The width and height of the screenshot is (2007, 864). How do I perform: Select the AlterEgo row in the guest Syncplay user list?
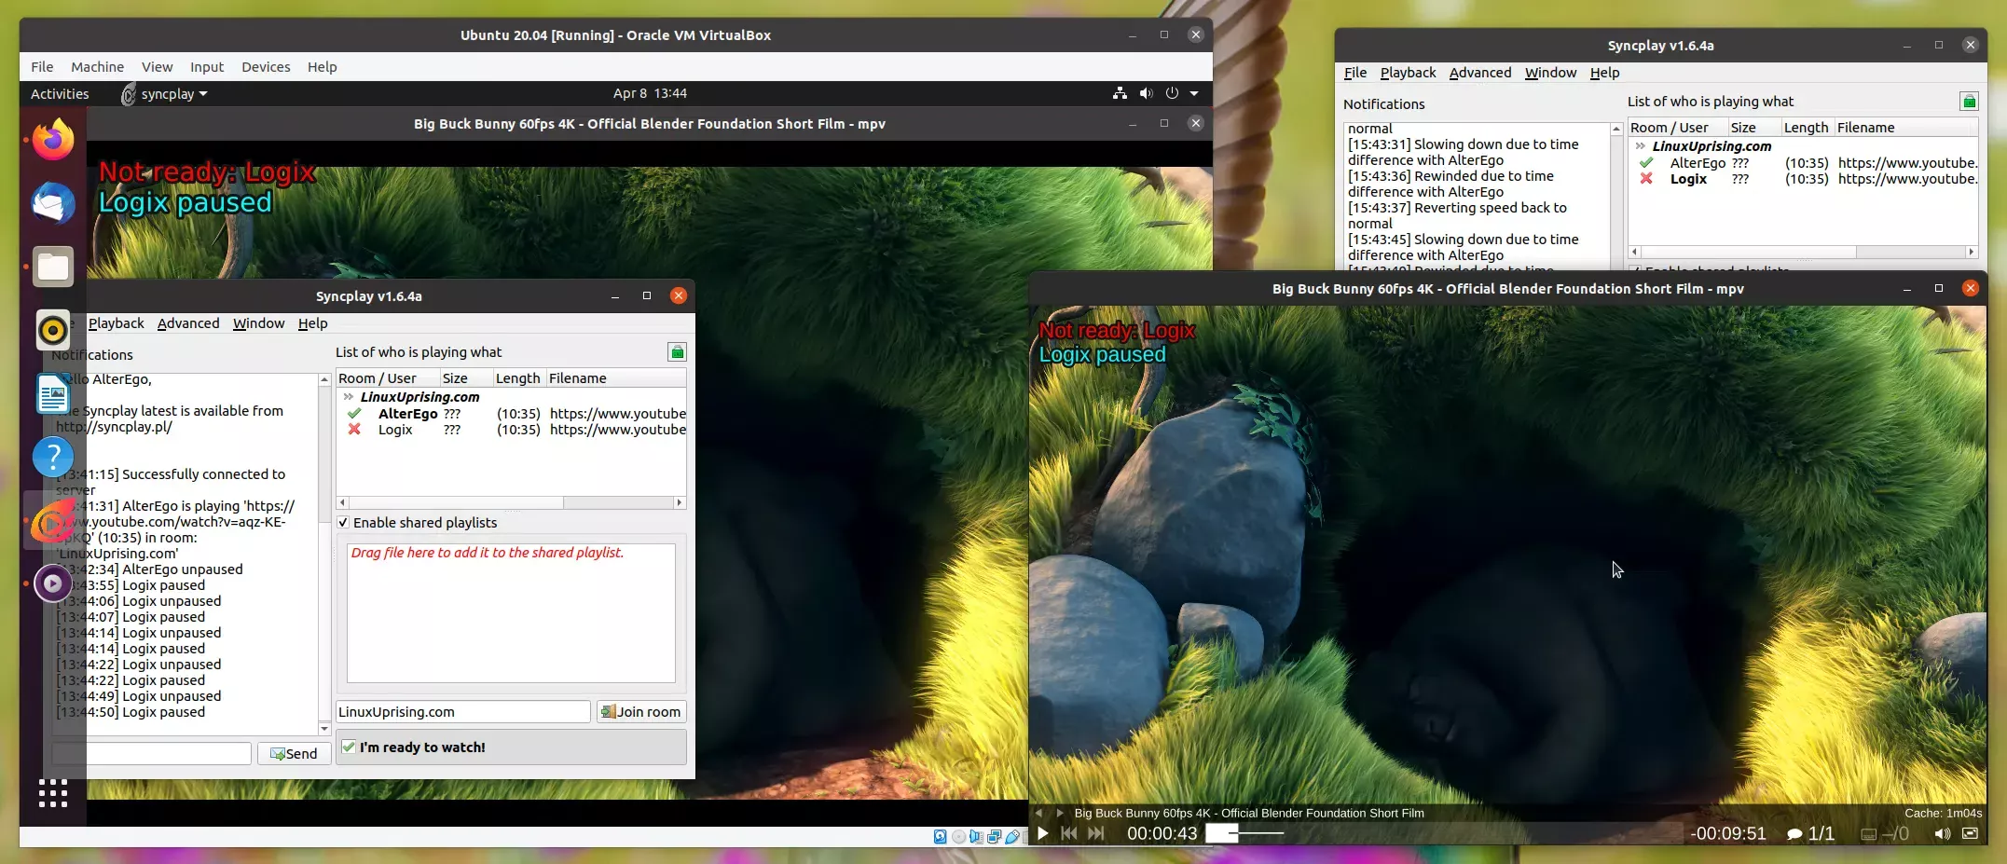(511, 414)
